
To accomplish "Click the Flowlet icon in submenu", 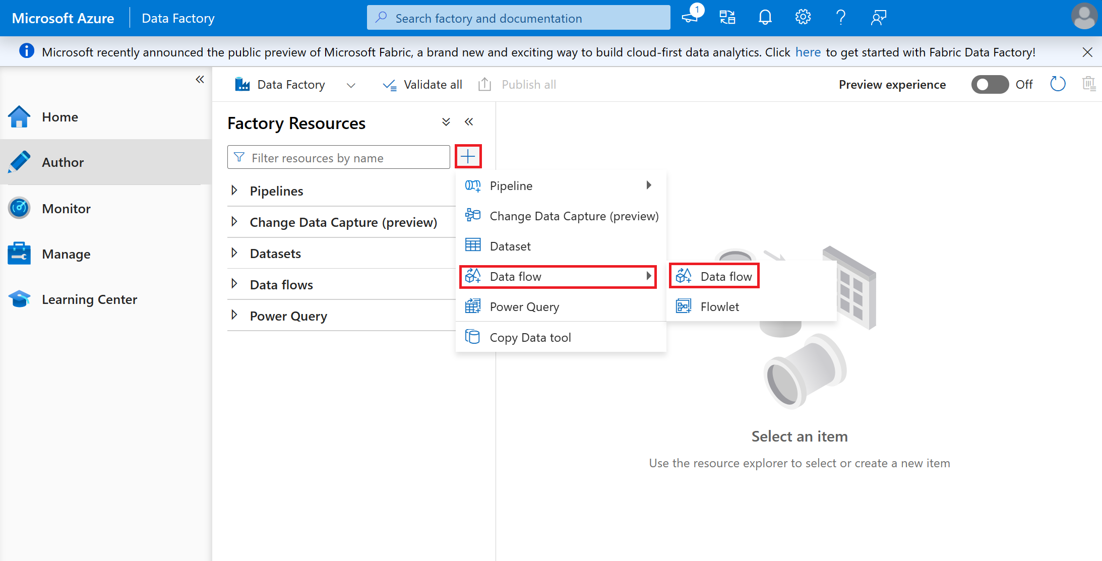I will (684, 306).
